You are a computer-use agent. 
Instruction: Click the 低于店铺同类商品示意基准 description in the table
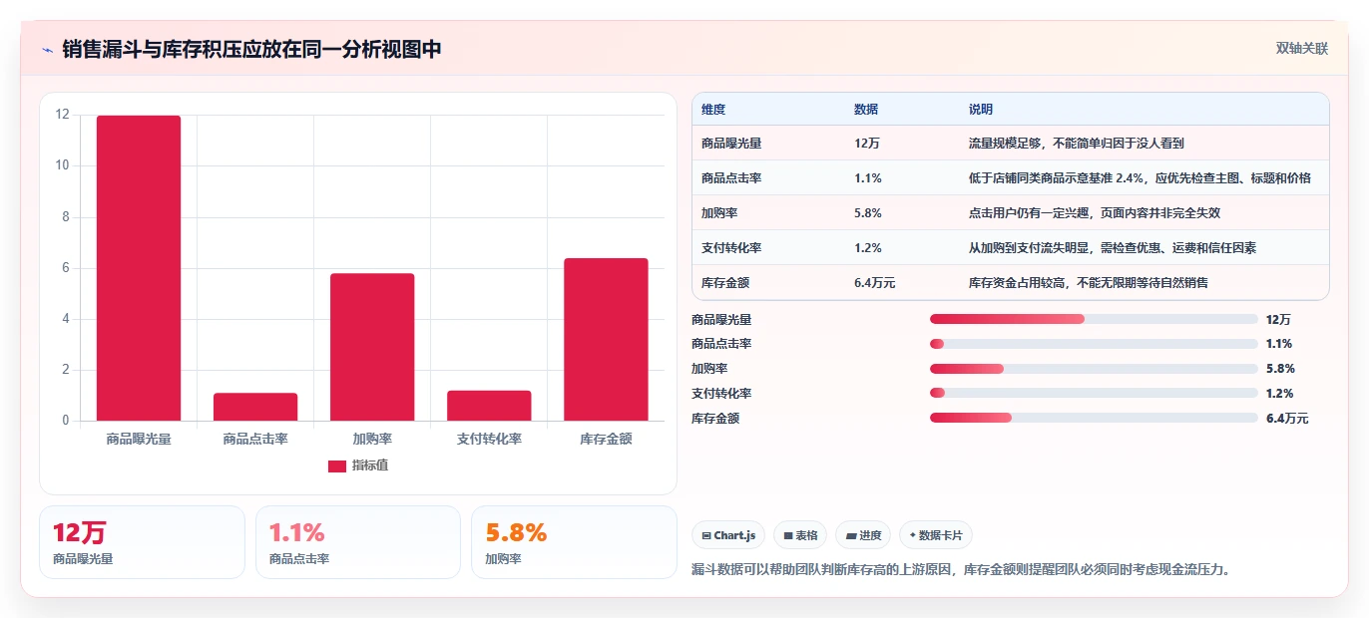point(1140,178)
